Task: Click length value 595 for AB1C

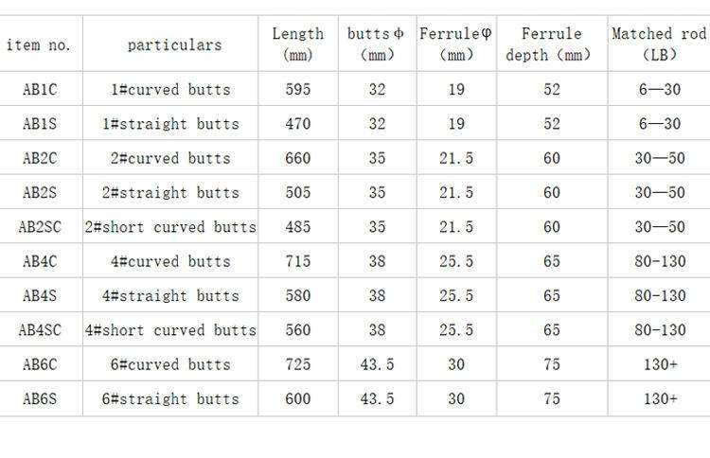Action: point(297,90)
